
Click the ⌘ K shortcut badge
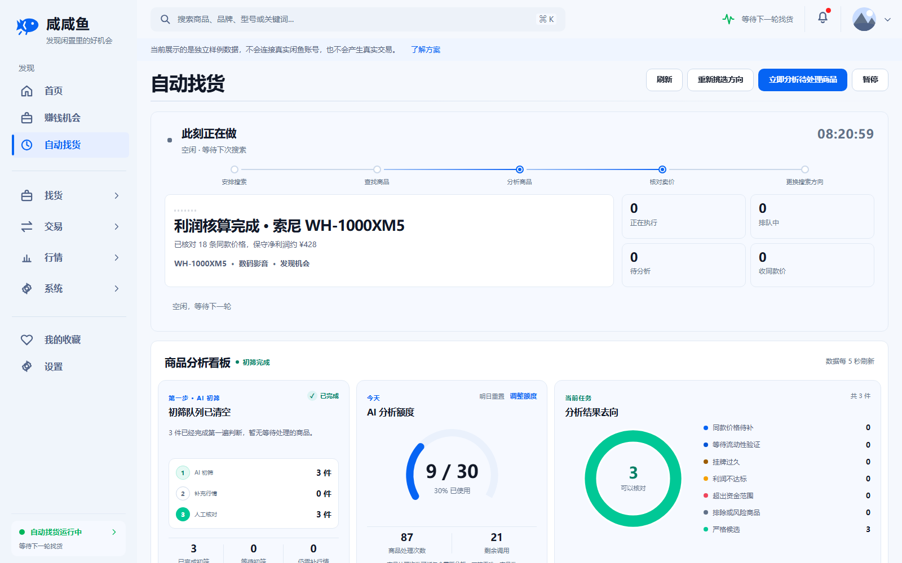pos(546,19)
